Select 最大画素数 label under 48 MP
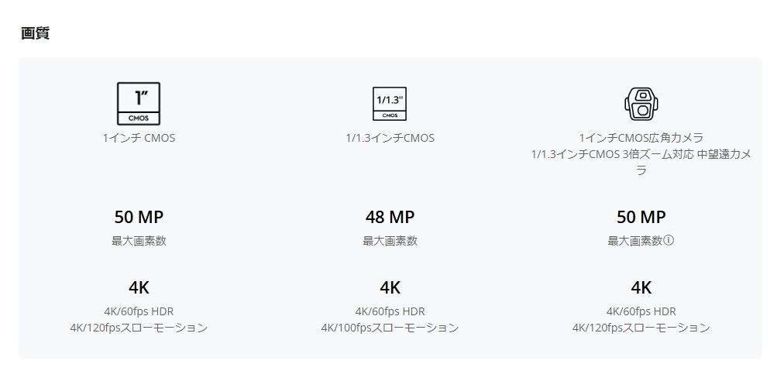Viewport: 777px width, 371px height. point(390,241)
